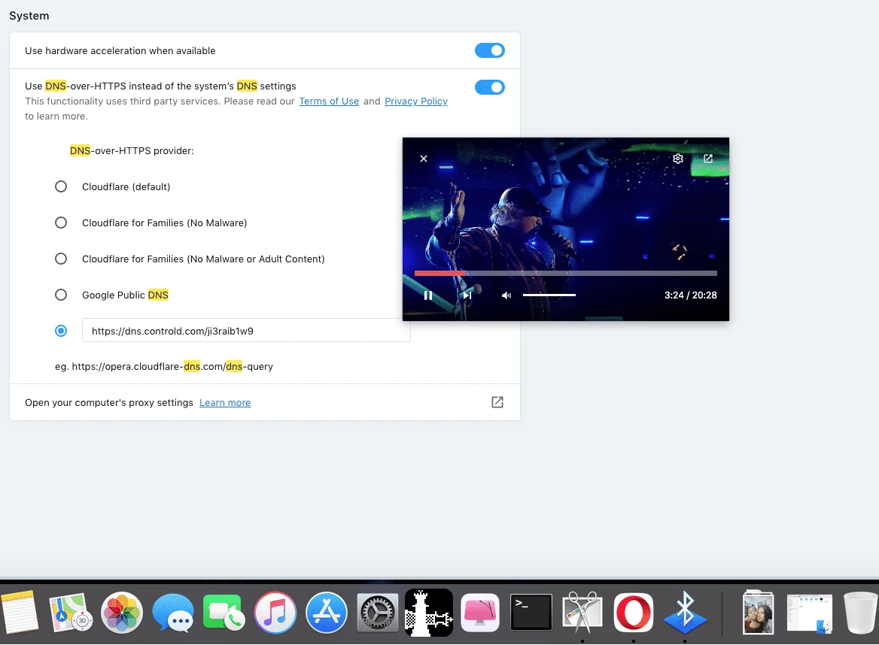Open scissors screenshot utility in Dock
The image size is (879, 645).
pyautogui.click(x=582, y=613)
